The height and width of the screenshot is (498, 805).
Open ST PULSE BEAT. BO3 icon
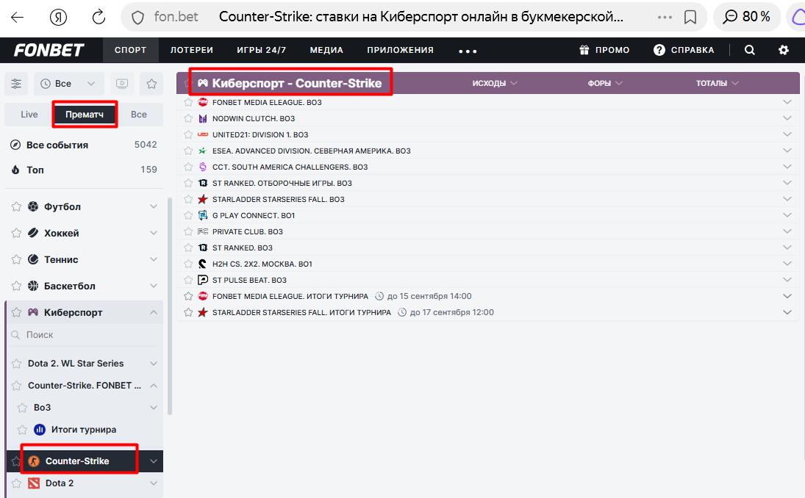coord(203,280)
